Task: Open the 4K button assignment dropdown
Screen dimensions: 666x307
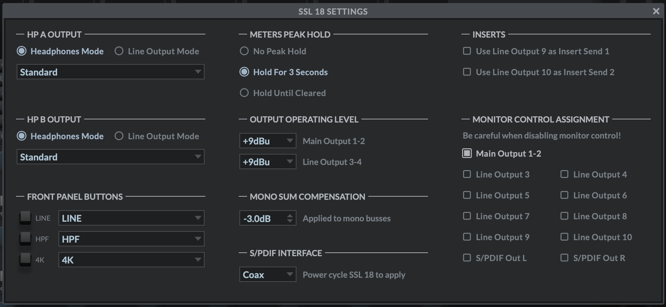Action: [x=131, y=260]
